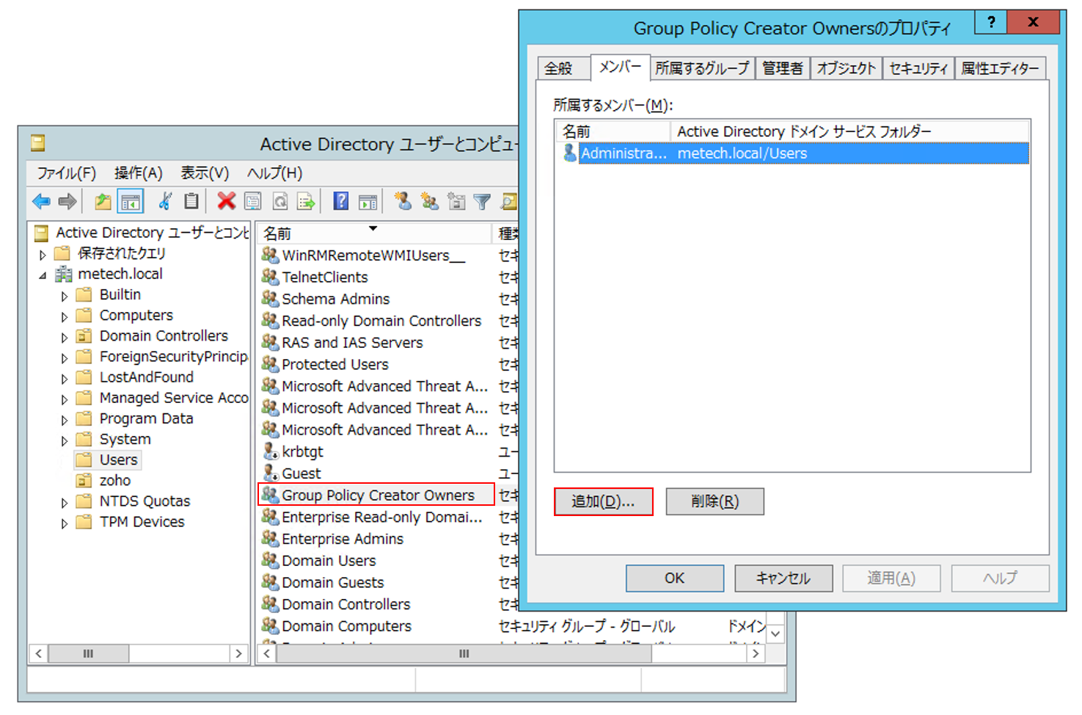Click the list pane scroll-down arrow

click(x=776, y=633)
